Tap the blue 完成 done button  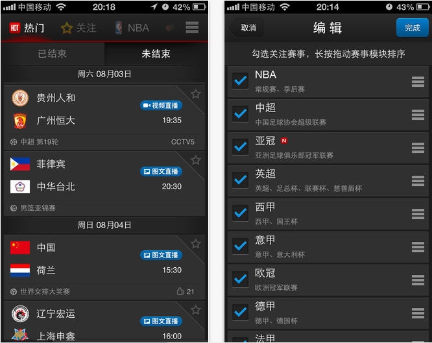coord(412,27)
